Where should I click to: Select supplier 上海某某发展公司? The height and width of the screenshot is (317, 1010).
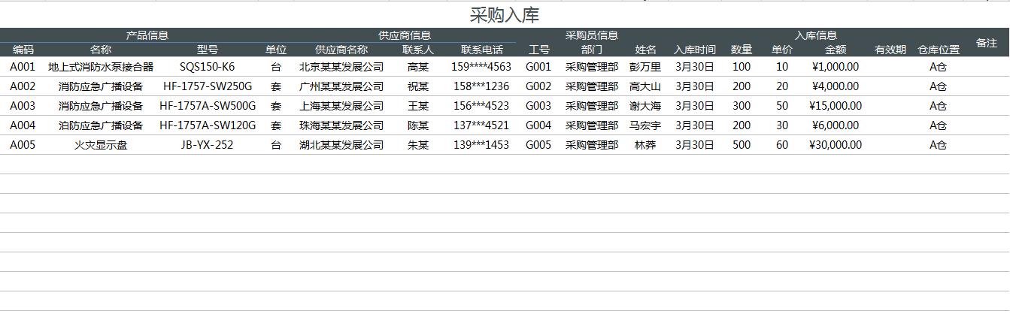341,106
